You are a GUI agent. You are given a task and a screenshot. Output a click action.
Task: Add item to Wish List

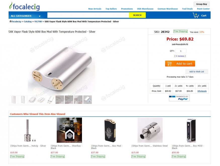pyautogui.click(x=197, y=72)
